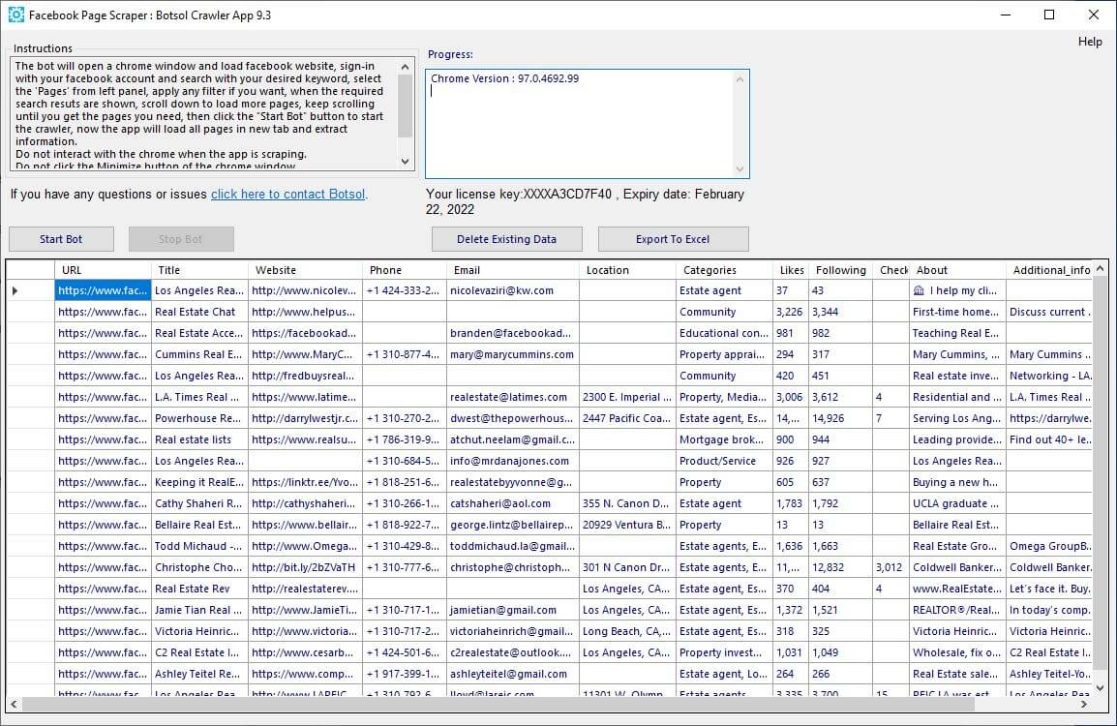Sort by the Likes column header
Viewport: 1117px width, 726px height.
tap(791, 270)
